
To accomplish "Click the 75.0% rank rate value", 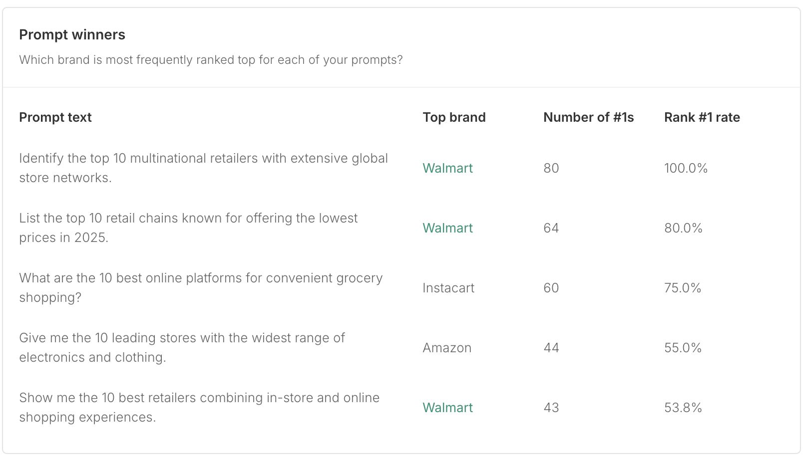I will point(683,288).
